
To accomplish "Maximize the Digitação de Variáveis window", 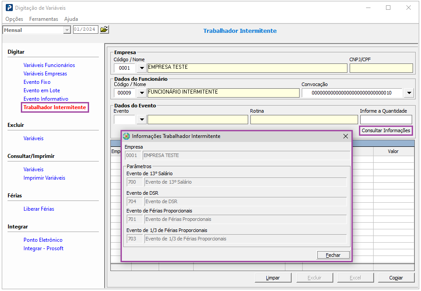I will point(388,8).
